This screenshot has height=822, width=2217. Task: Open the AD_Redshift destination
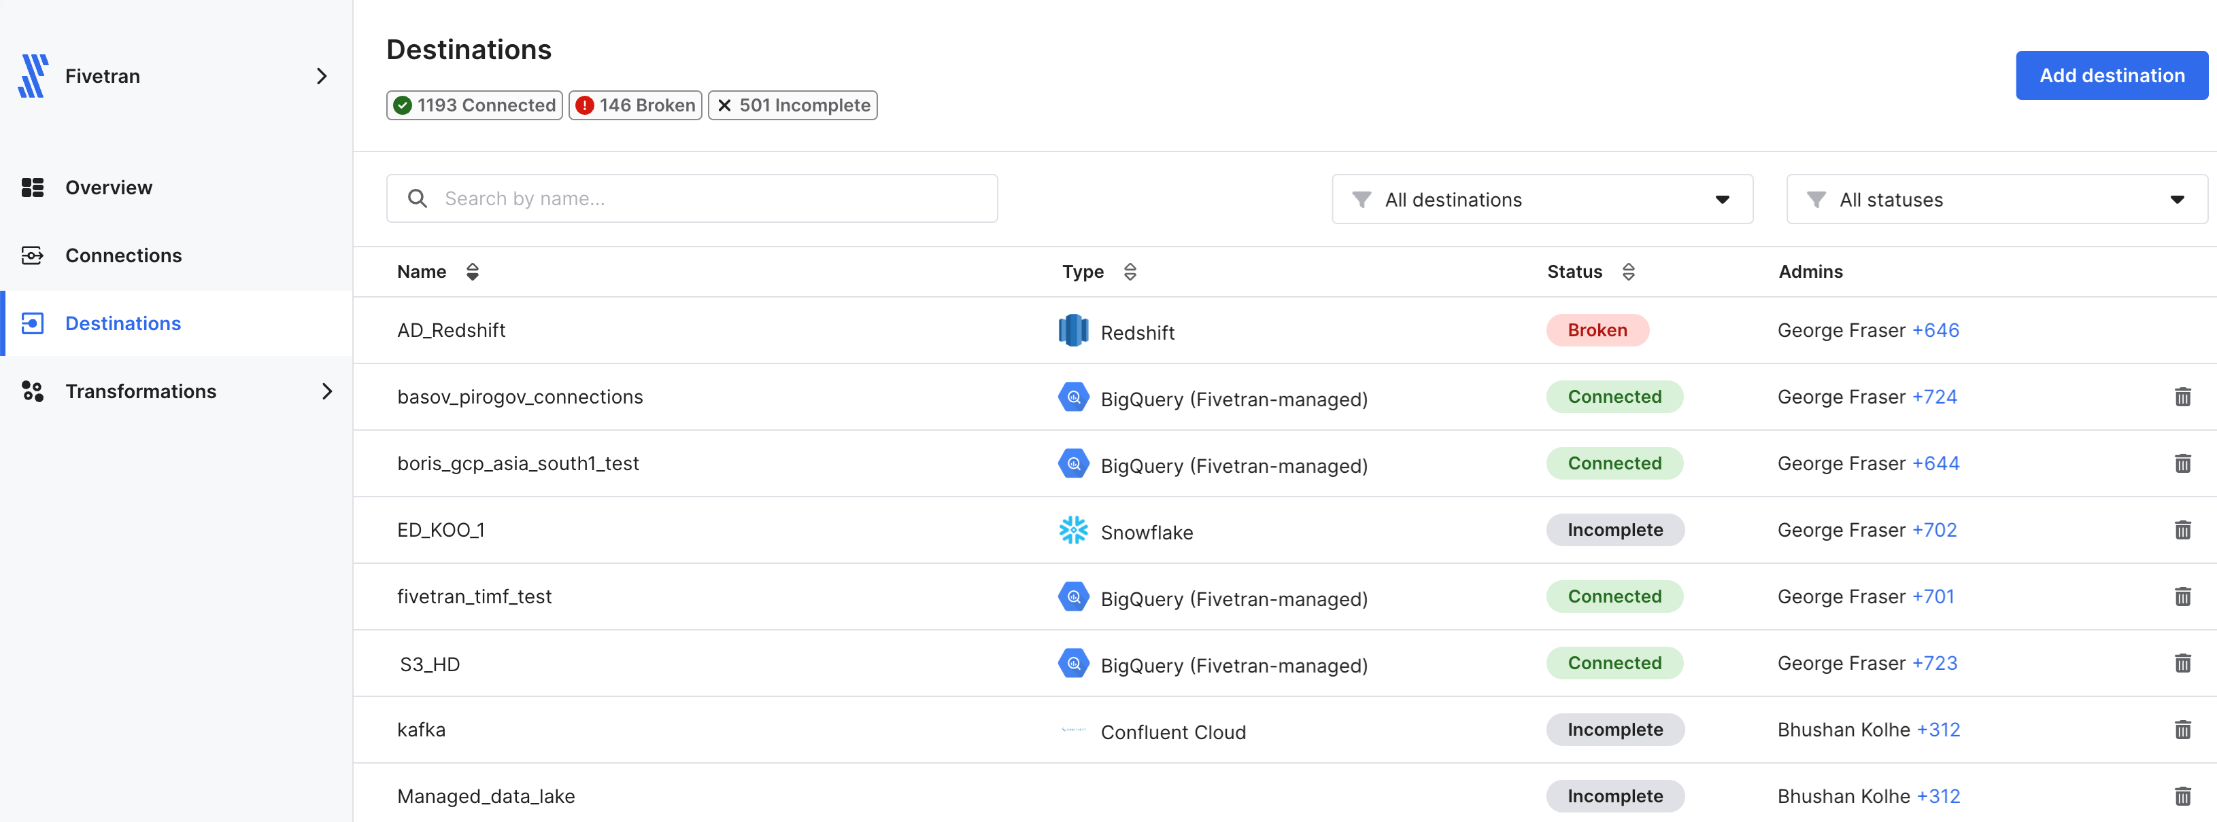click(451, 330)
